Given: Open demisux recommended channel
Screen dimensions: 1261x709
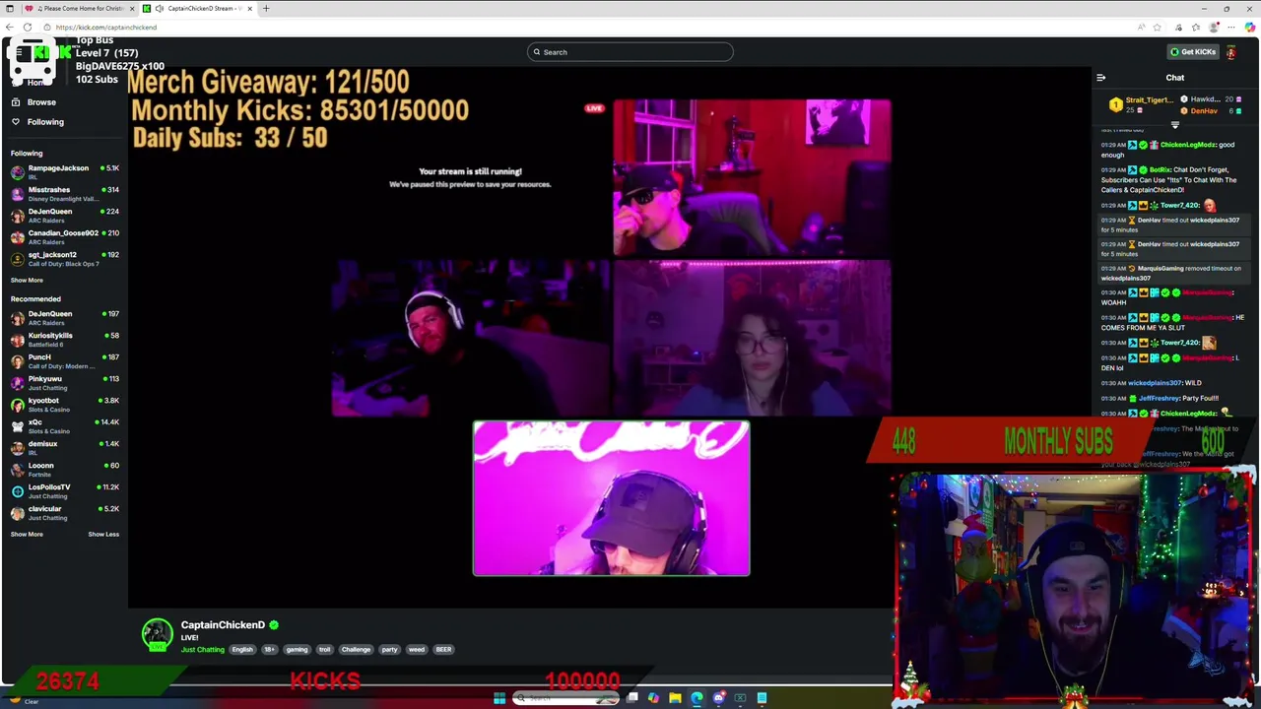Looking at the screenshot, I should click(64, 447).
